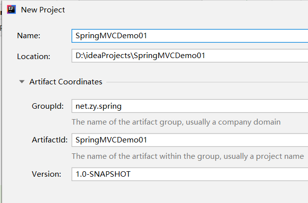
Task: Focus the Name input field
Action: [189, 36]
